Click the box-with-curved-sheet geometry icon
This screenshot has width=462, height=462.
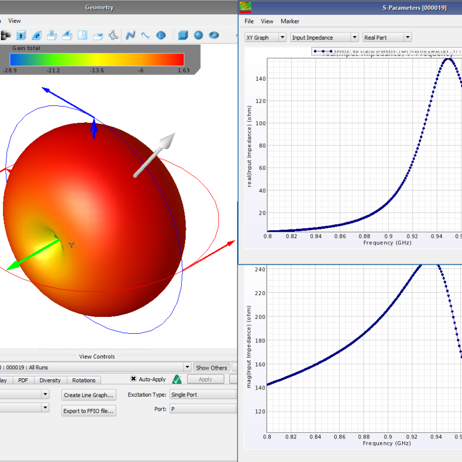[67, 35]
